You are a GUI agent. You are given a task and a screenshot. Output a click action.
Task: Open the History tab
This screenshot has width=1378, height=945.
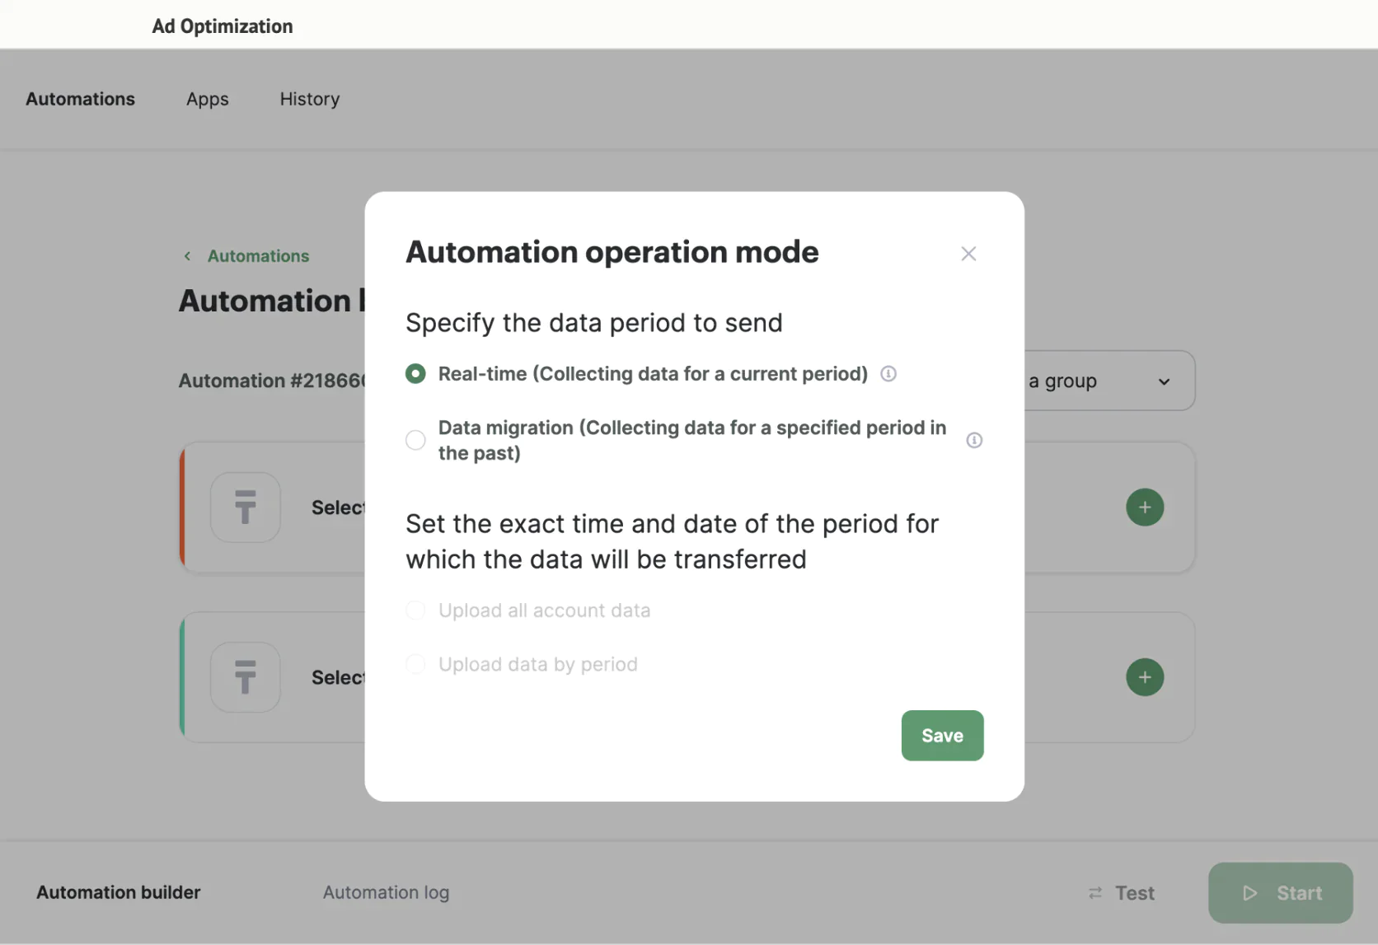coord(309,99)
